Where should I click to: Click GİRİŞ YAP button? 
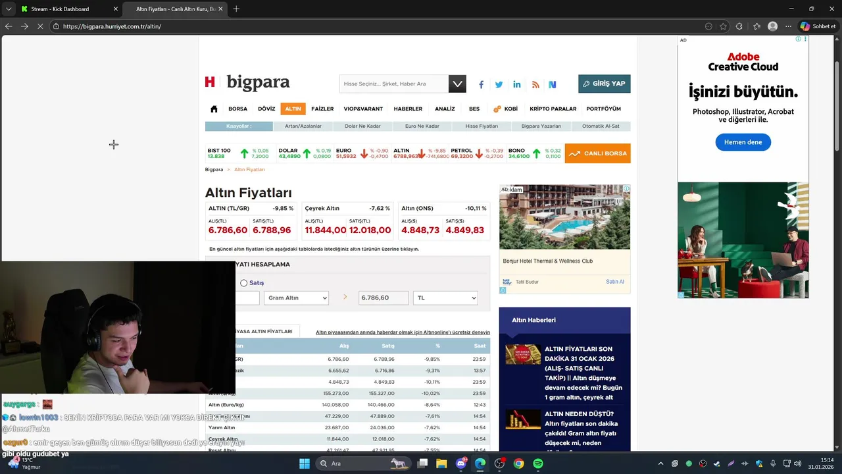[x=604, y=84]
